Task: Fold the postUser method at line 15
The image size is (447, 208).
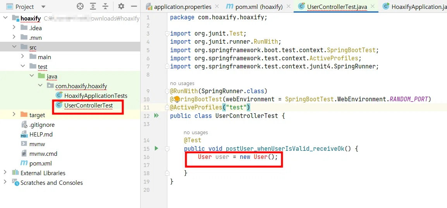Action: (167, 148)
